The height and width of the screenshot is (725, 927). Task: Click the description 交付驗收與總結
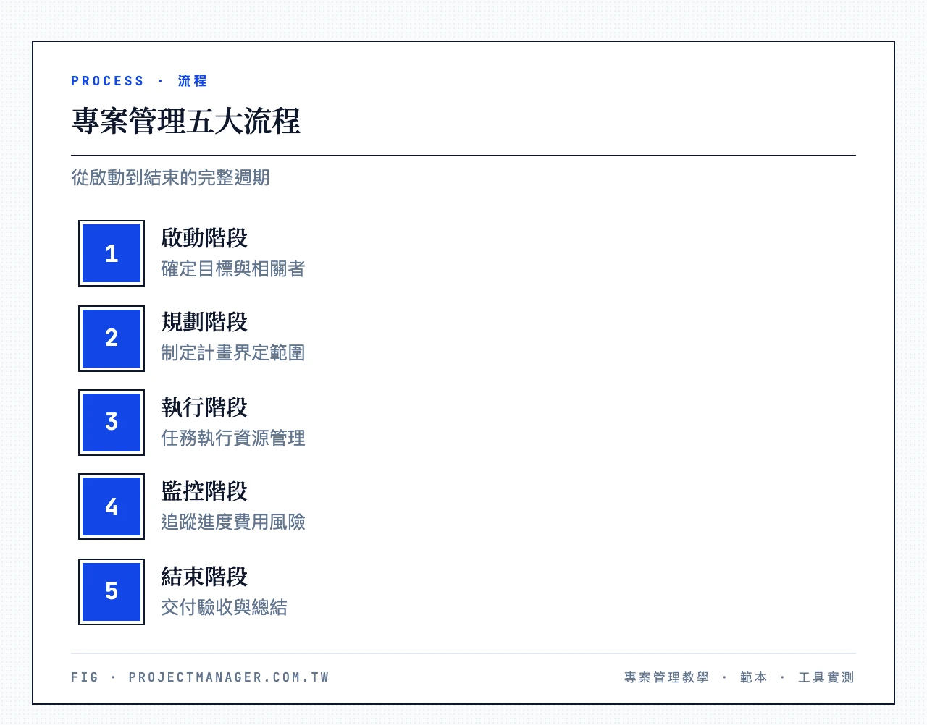pos(225,607)
